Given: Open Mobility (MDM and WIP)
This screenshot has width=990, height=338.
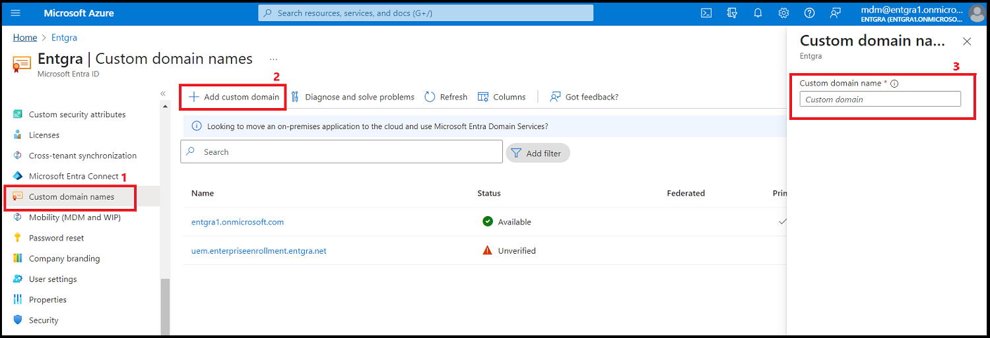Looking at the screenshot, I should pyautogui.click(x=75, y=217).
